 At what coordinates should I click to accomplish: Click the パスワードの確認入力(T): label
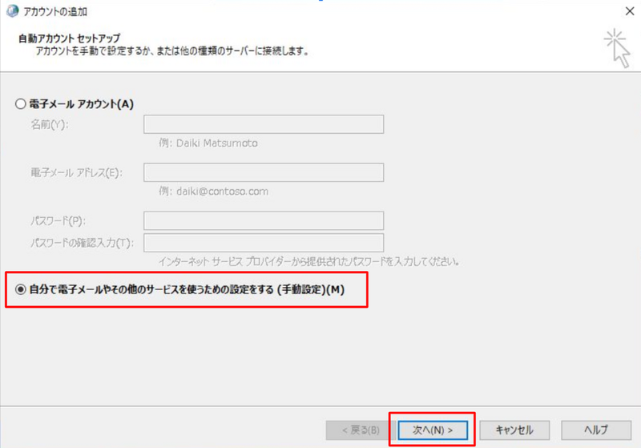coord(83,243)
